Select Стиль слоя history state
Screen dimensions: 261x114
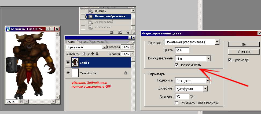pyautogui.click(x=108, y=27)
